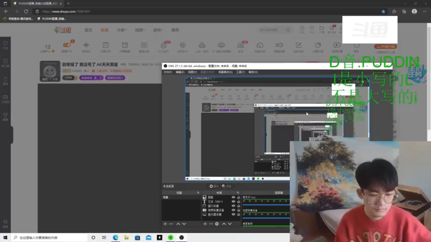Expand Douyu 视频 video dropdown
This screenshot has height=242, width=431.
[x=140, y=30]
